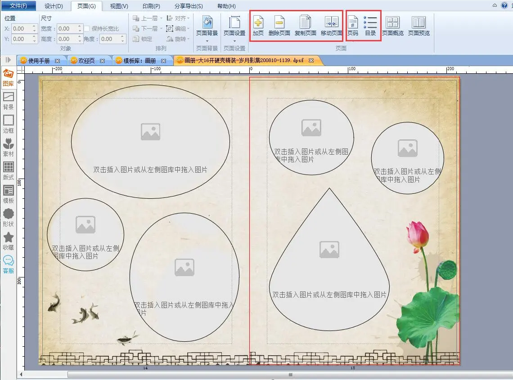This screenshot has height=380, width=513.
Task: Open the 形状 shapes panel in sidebar
Action: point(9,217)
